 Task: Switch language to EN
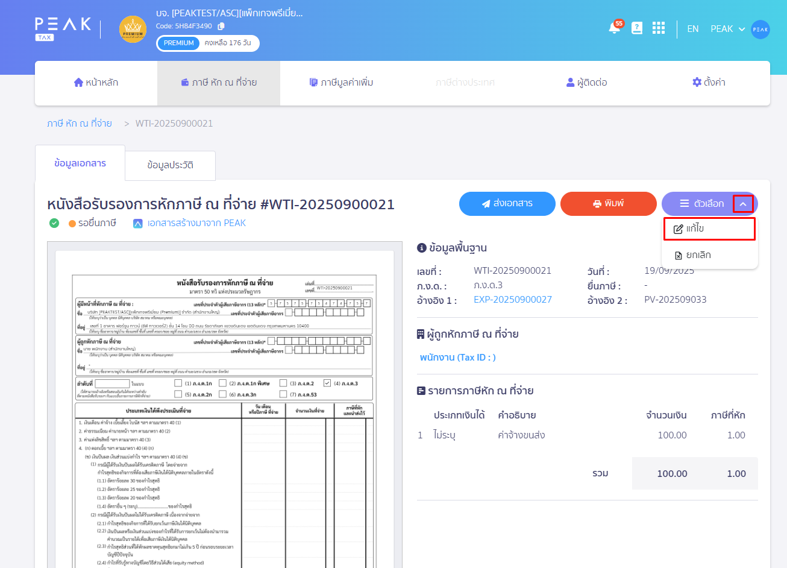click(x=692, y=29)
